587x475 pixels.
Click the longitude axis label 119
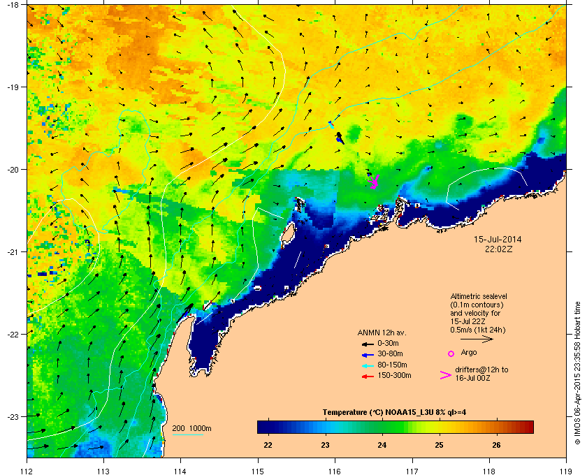(x=567, y=472)
